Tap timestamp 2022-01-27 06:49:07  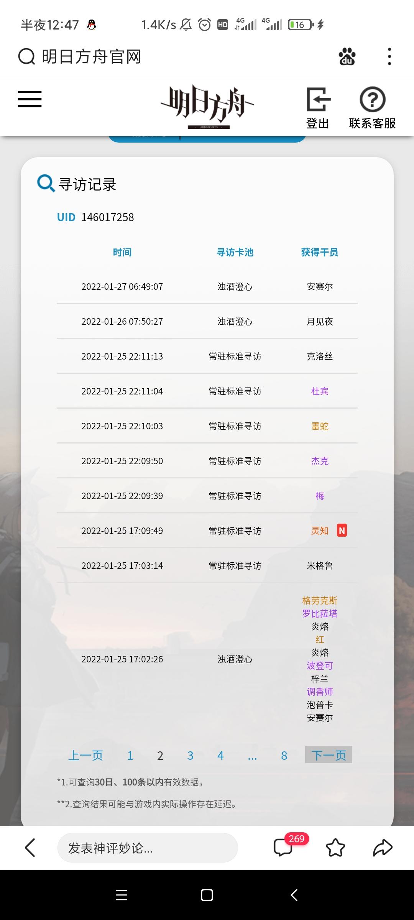(x=122, y=287)
